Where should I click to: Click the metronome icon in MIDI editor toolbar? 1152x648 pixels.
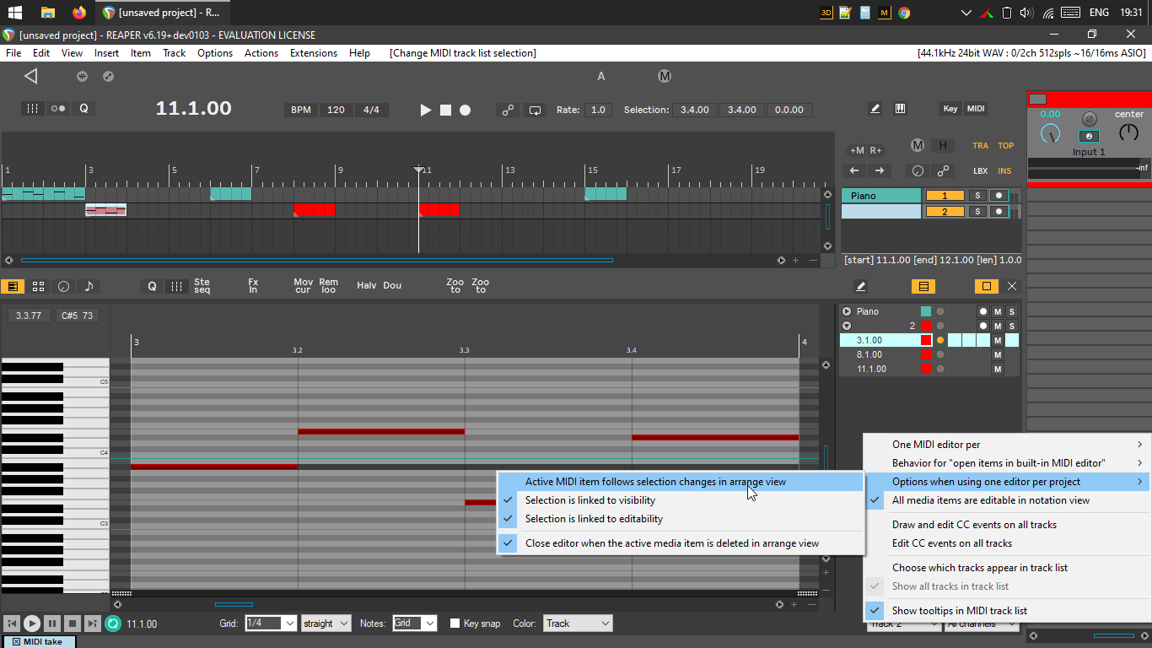pos(63,286)
